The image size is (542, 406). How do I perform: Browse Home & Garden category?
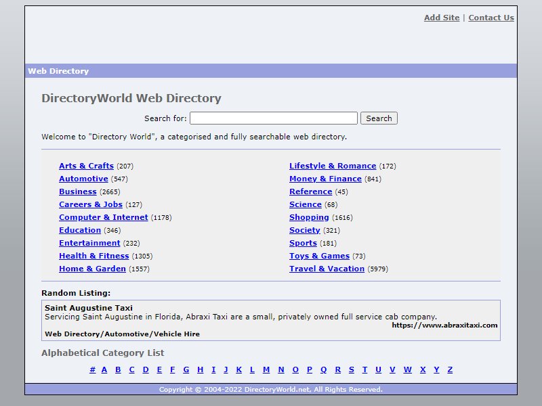pyautogui.click(x=92, y=269)
